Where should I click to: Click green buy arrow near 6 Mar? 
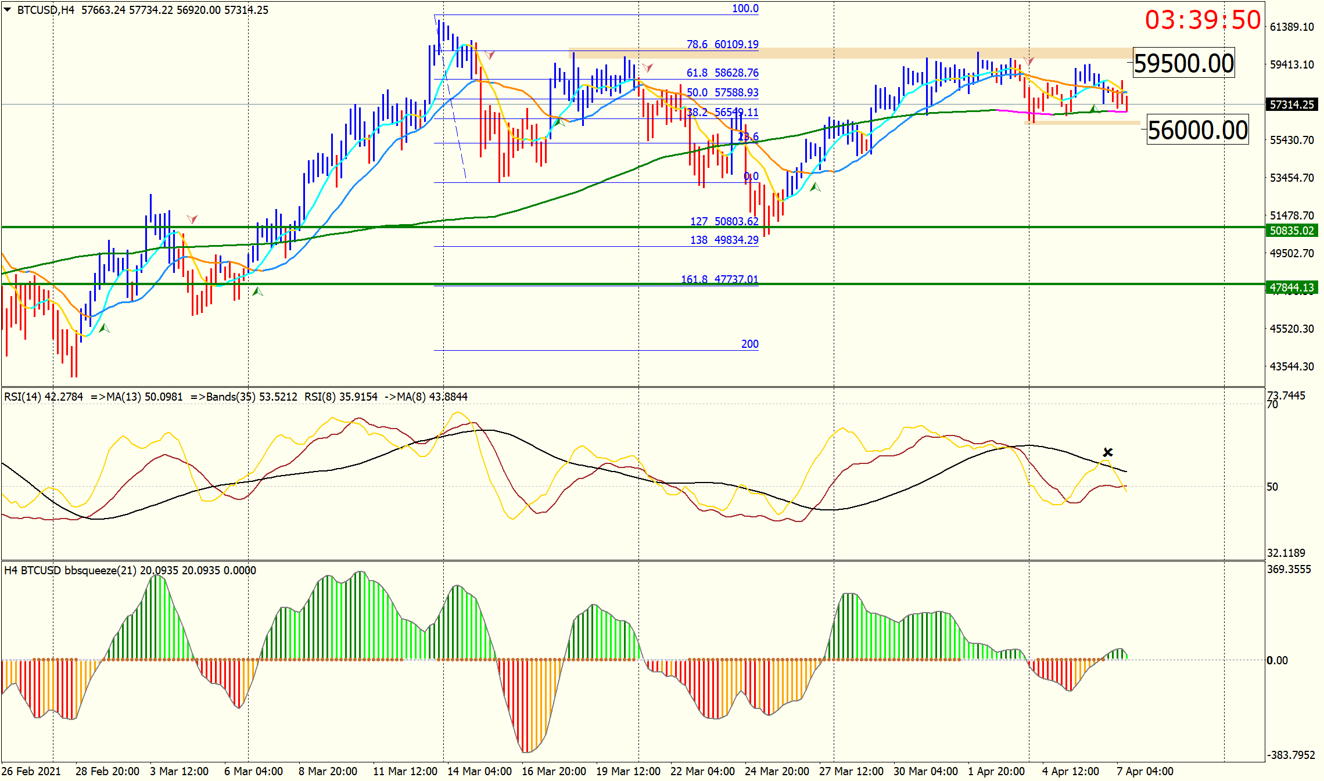257,291
